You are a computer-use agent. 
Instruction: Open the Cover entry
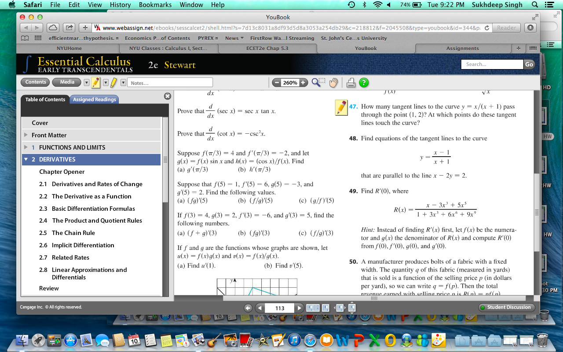tap(91, 123)
